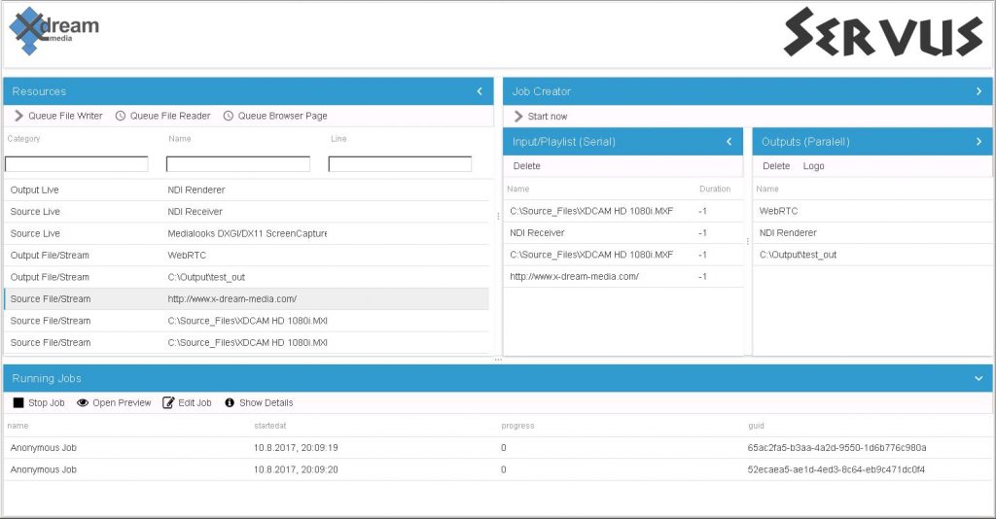This screenshot has width=996, height=519.
Task: Collapse the Resources panel chevron
Action: click(480, 91)
